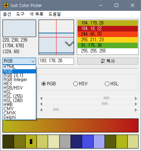Choose HWB format option

pyautogui.click(x=19, y=105)
